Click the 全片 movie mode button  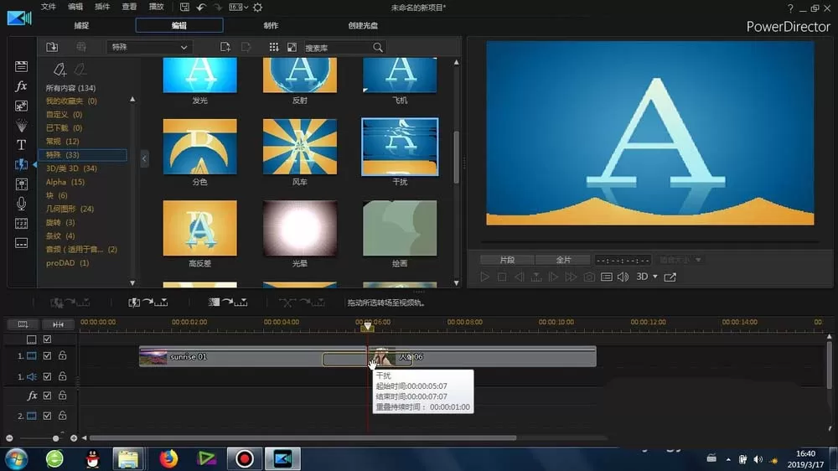point(563,260)
